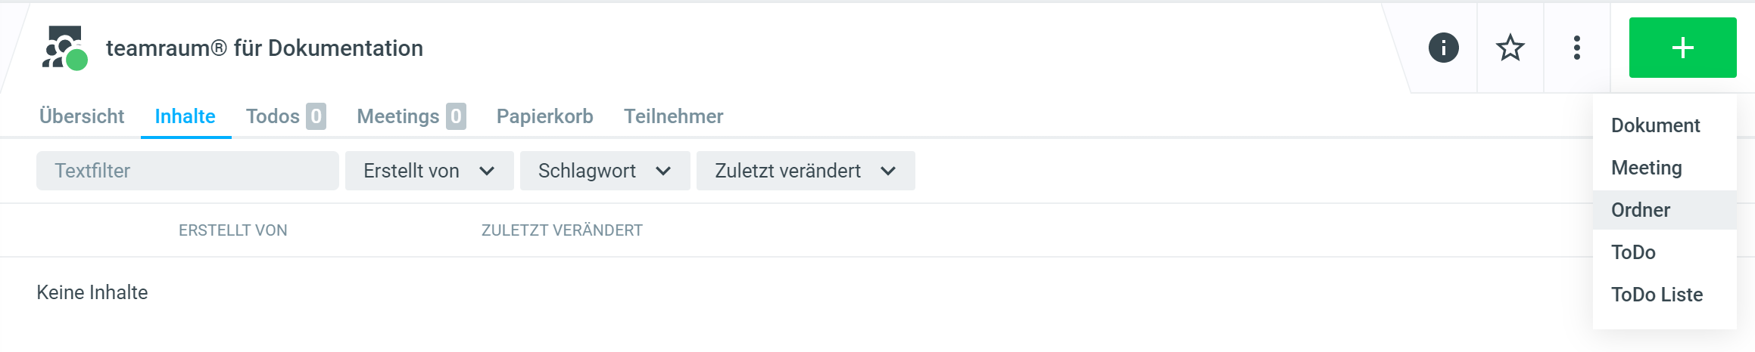
Task: Select the Inhalte tab
Action: [185, 116]
